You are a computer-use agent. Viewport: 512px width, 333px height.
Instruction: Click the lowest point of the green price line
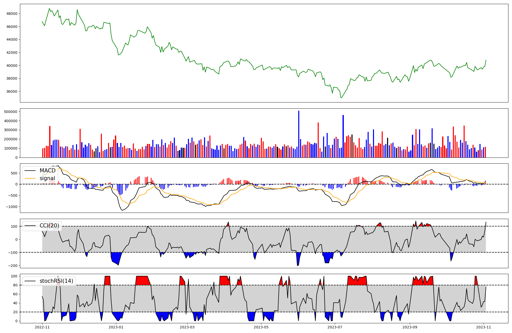pyautogui.click(x=341, y=98)
